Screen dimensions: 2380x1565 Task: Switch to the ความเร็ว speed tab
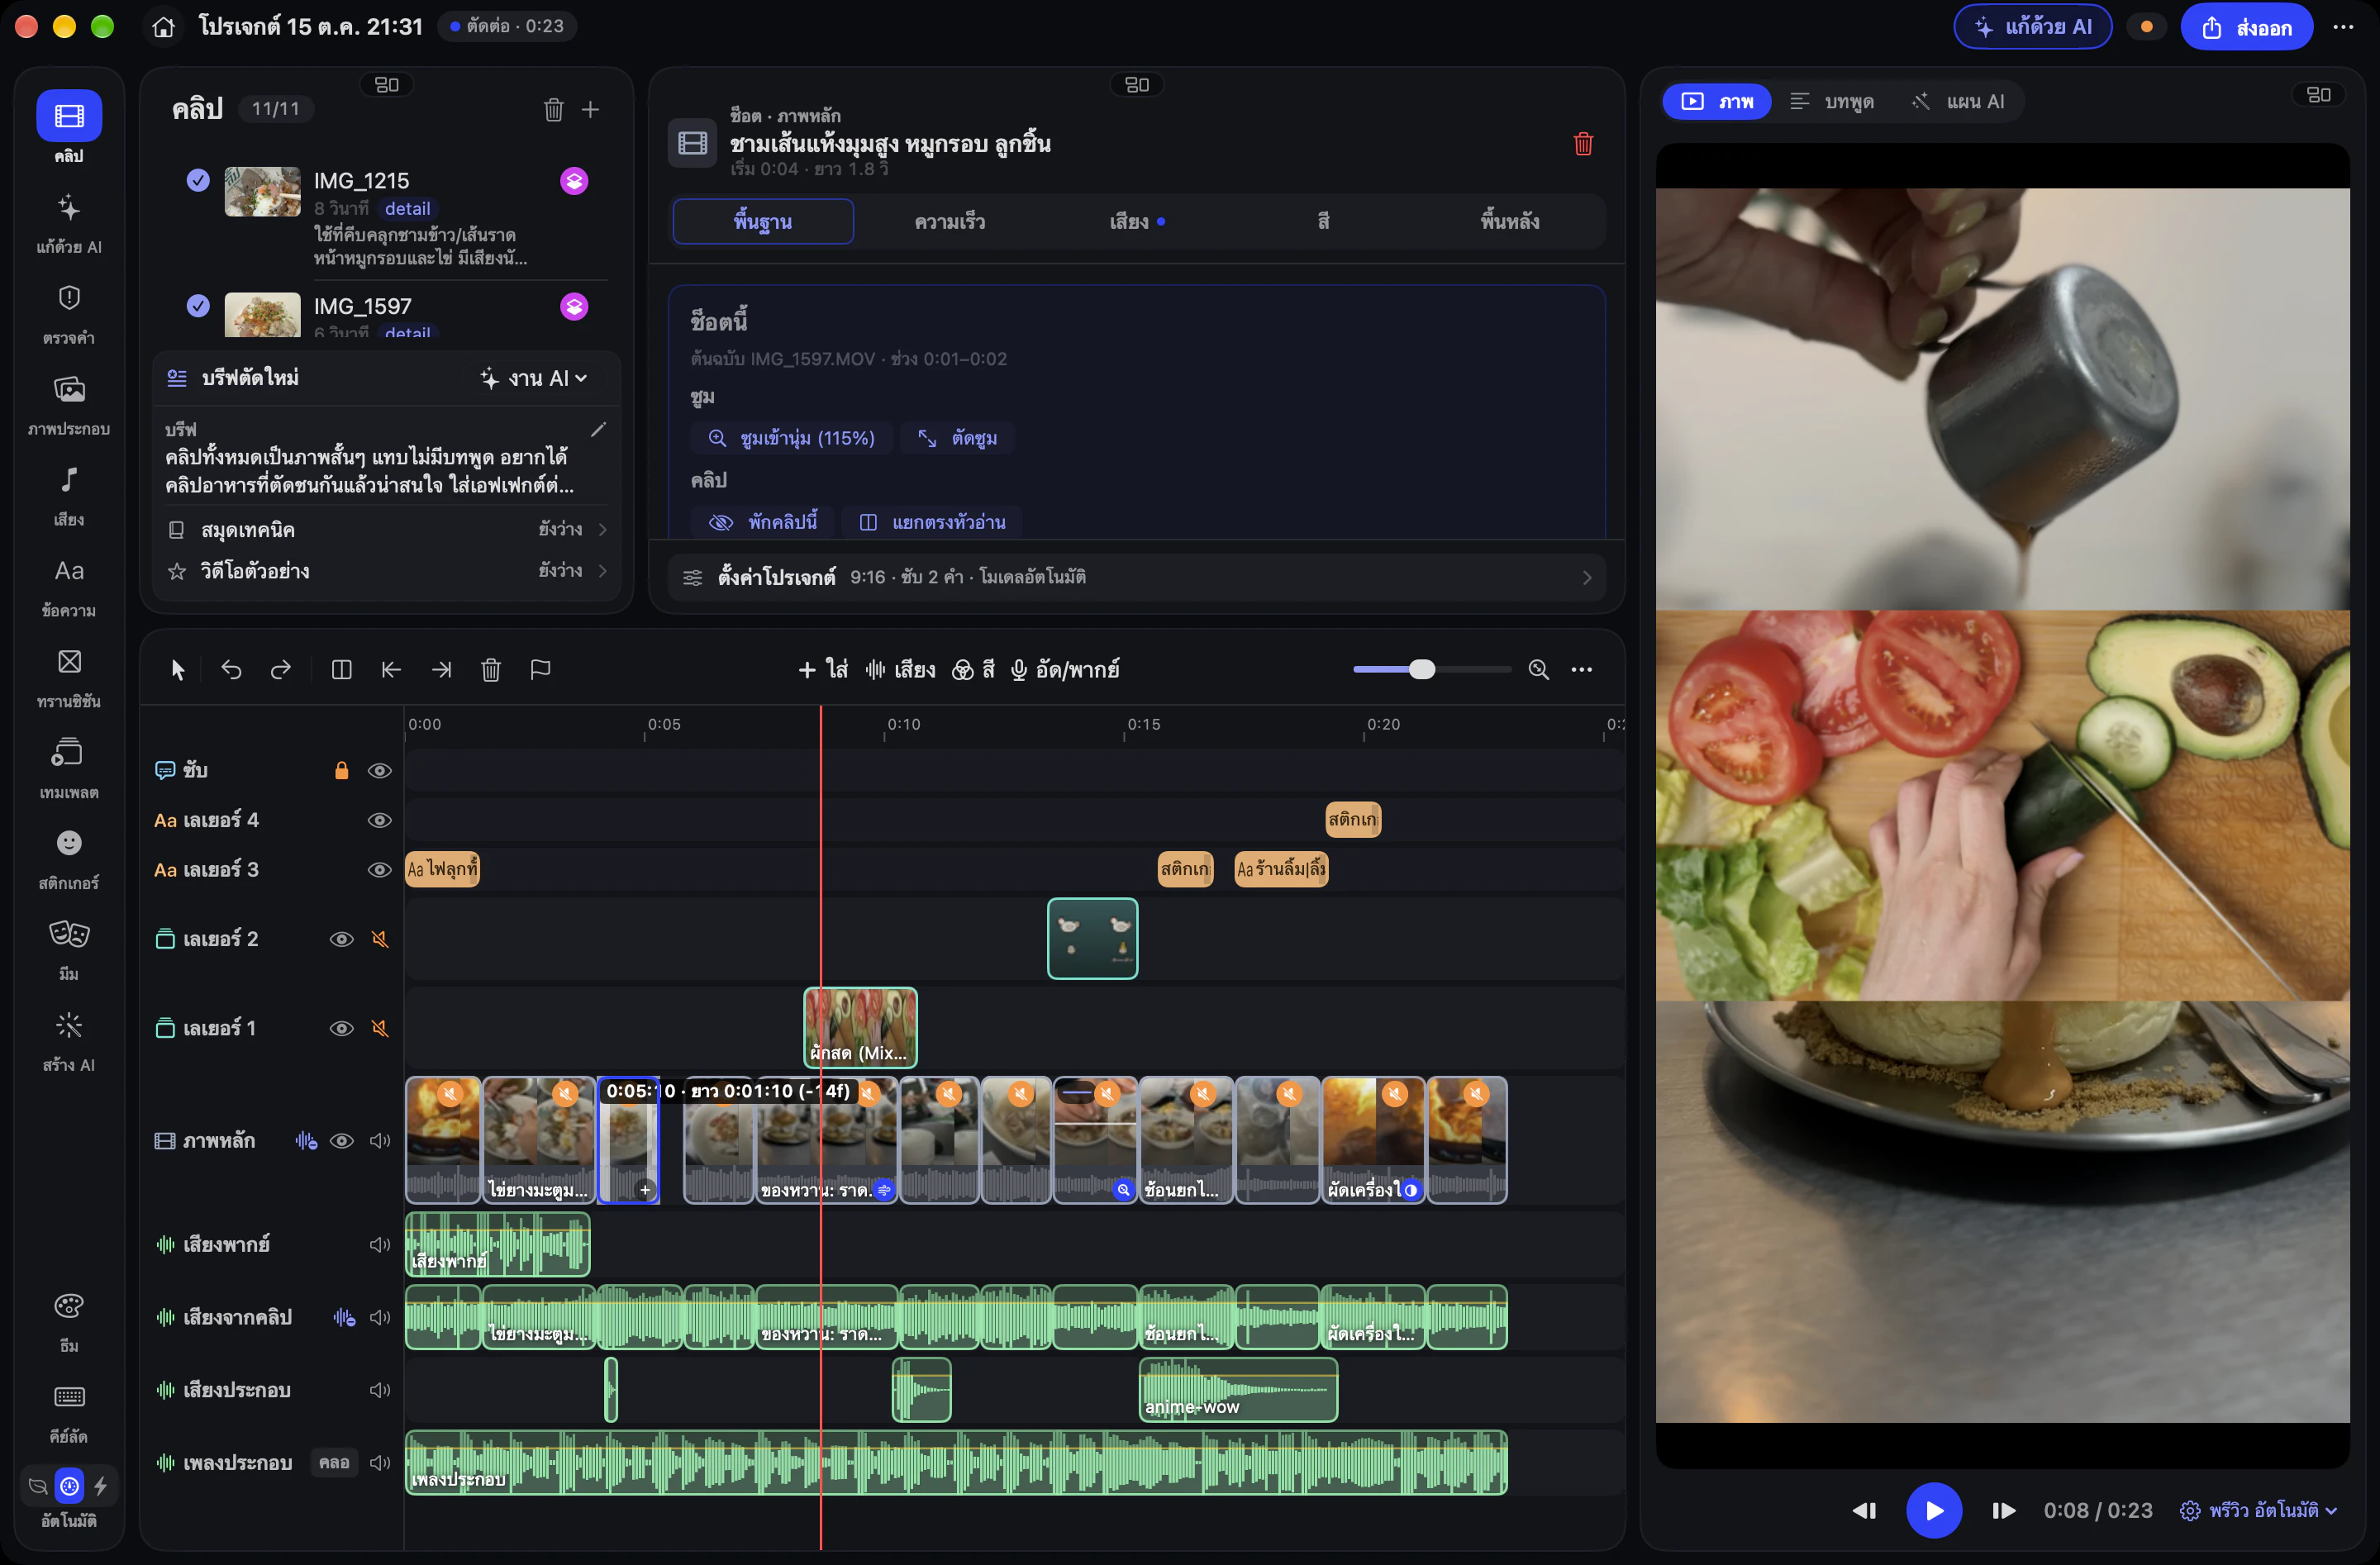949,221
